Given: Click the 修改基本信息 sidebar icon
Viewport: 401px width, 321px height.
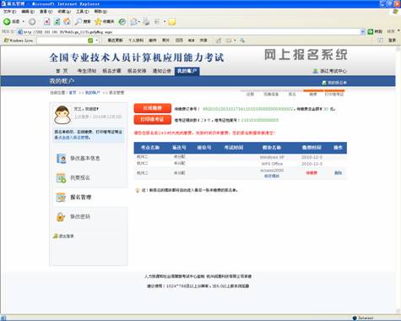Looking at the screenshot, I should (x=61, y=159).
